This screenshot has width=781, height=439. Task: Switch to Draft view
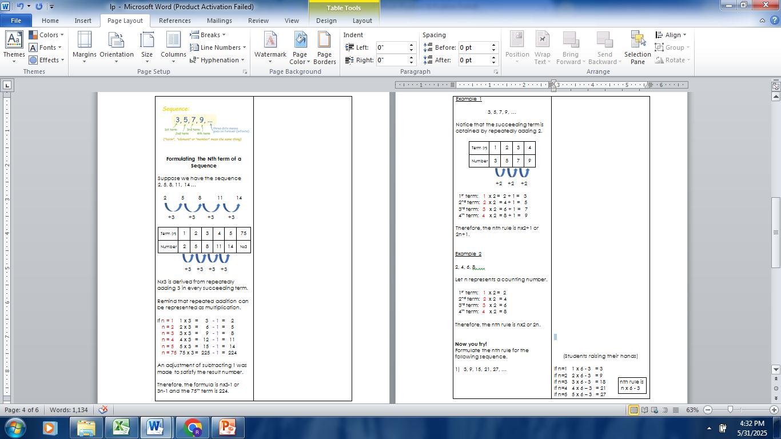point(675,410)
